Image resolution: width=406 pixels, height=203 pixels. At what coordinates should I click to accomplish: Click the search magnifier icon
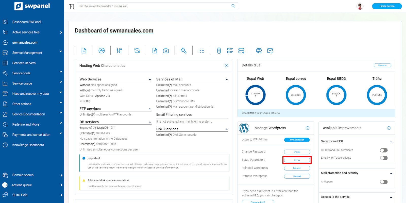click(233, 6)
